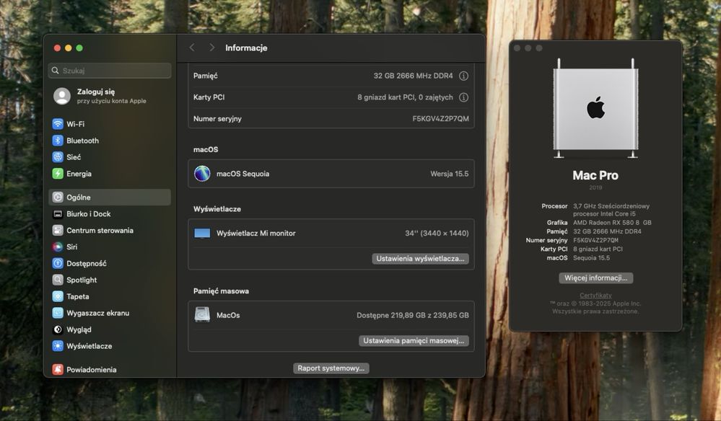Click Dostępne 219,89 GB z 239,85 GB
The width and height of the screenshot is (721, 421).
click(412, 316)
